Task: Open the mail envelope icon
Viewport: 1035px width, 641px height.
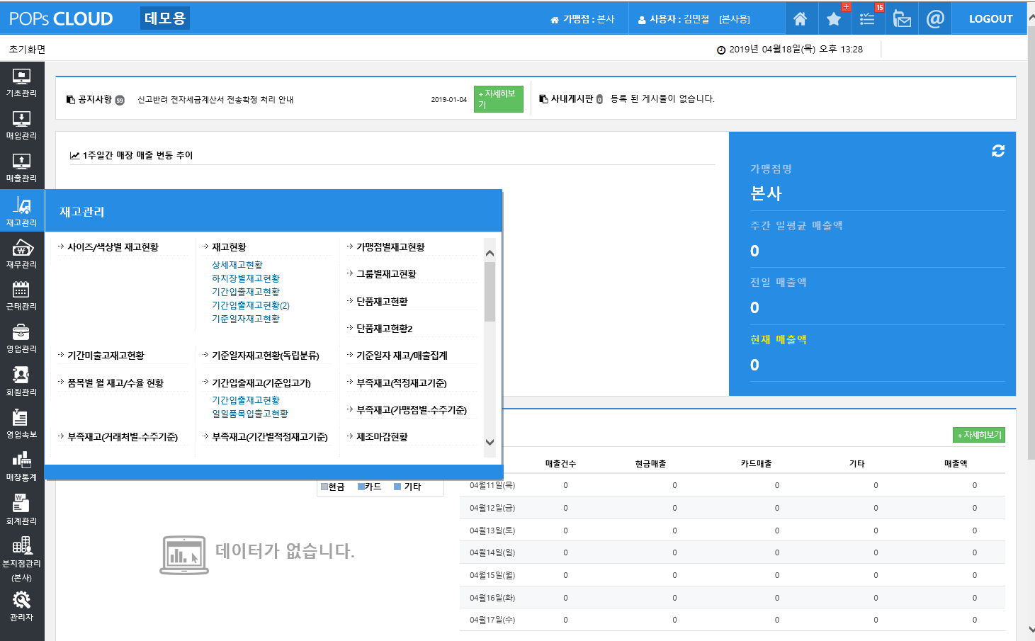Action: (x=901, y=19)
